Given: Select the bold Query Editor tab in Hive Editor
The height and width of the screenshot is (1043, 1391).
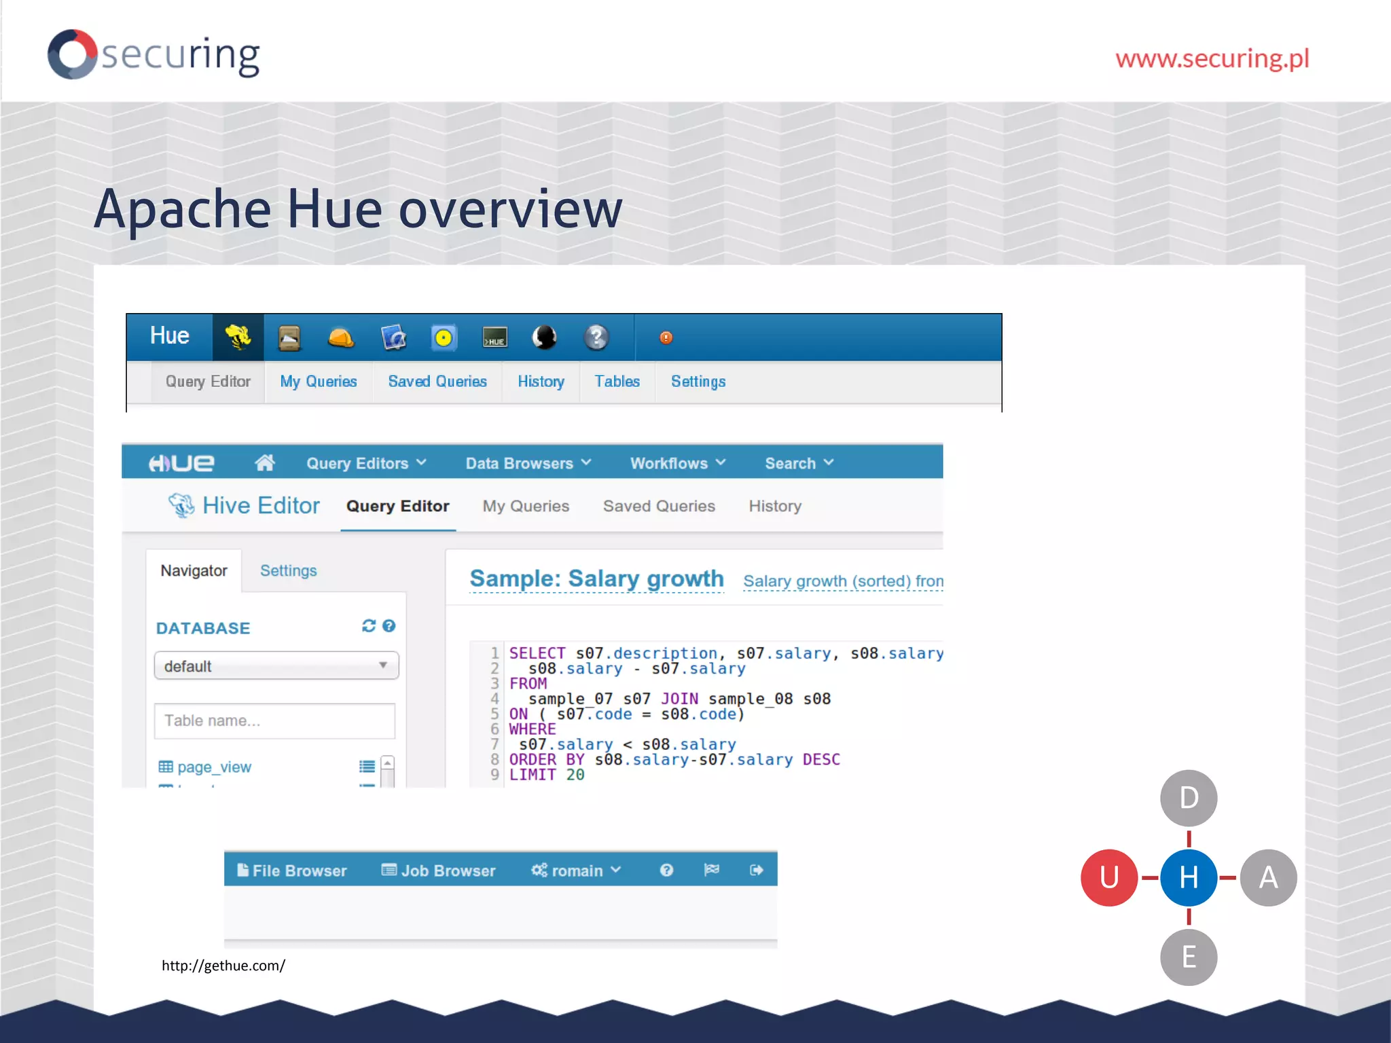Looking at the screenshot, I should pyautogui.click(x=398, y=507).
